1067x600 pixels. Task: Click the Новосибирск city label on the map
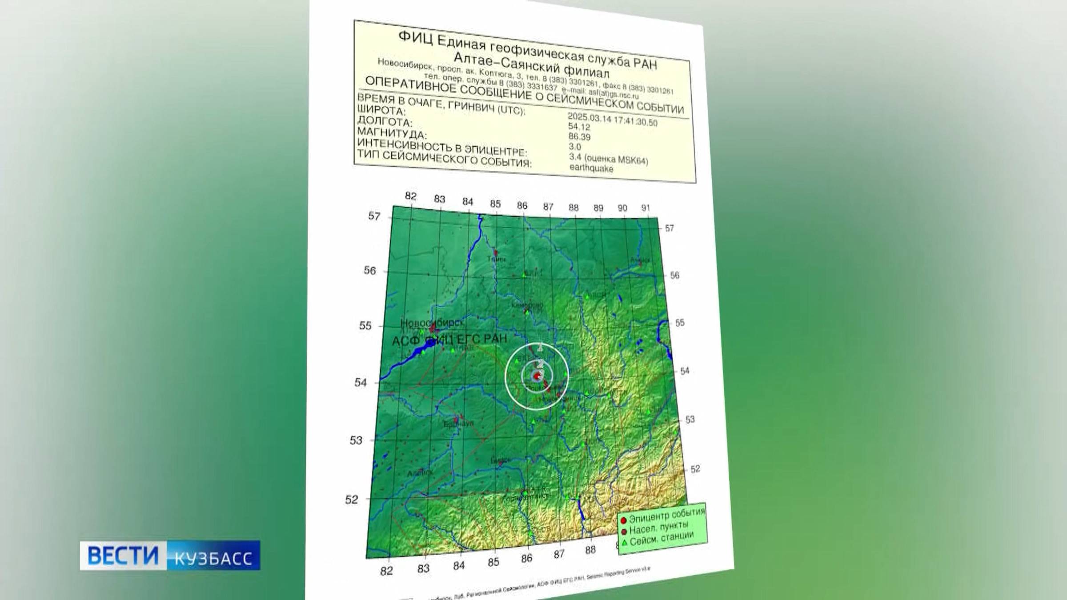click(433, 322)
